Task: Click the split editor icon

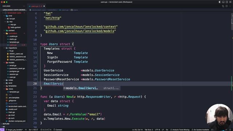Action: click(226, 6)
